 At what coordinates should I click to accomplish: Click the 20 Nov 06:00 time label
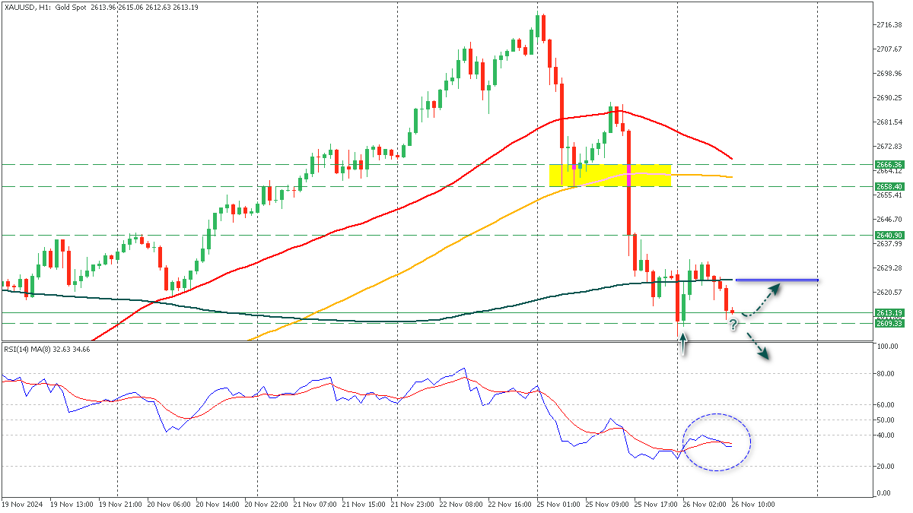[x=169, y=504]
